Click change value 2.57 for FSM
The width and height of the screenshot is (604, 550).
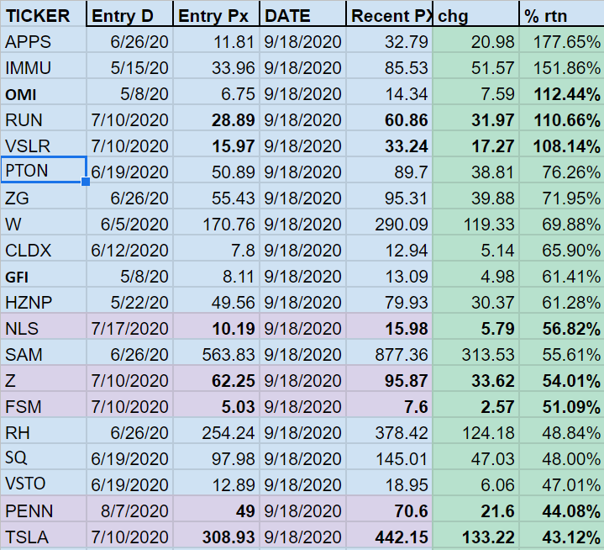(x=475, y=405)
